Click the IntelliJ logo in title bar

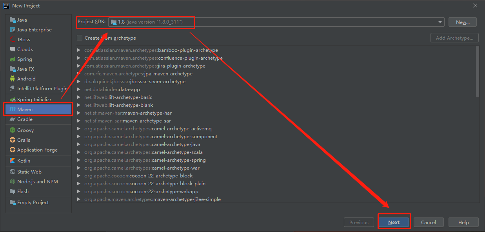(x=6, y=5)
